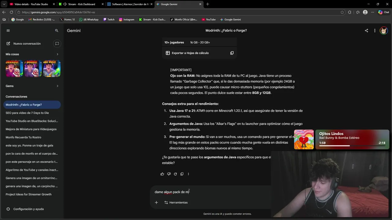
Task: Open browser extensions icon
Action: coord(350,12)
